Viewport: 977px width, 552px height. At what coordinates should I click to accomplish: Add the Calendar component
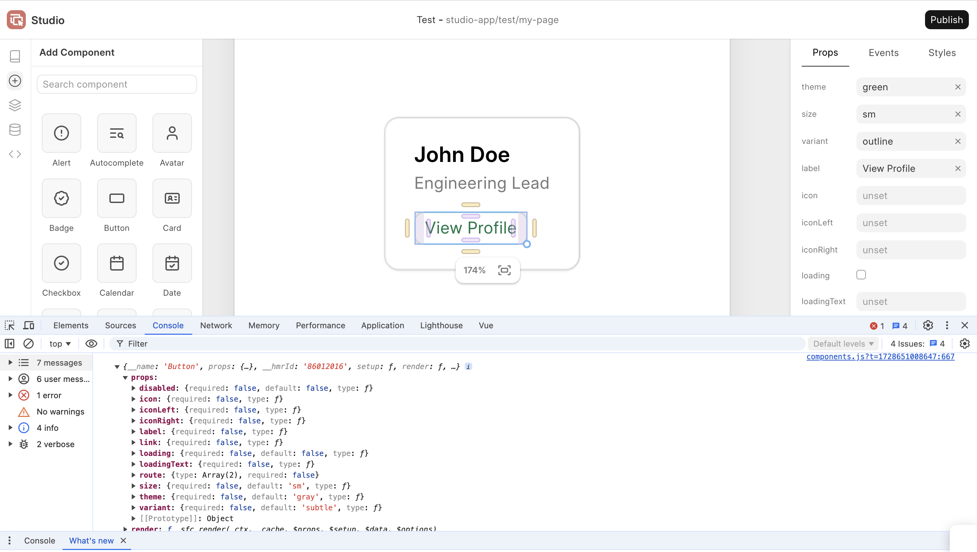coord(117,263)
